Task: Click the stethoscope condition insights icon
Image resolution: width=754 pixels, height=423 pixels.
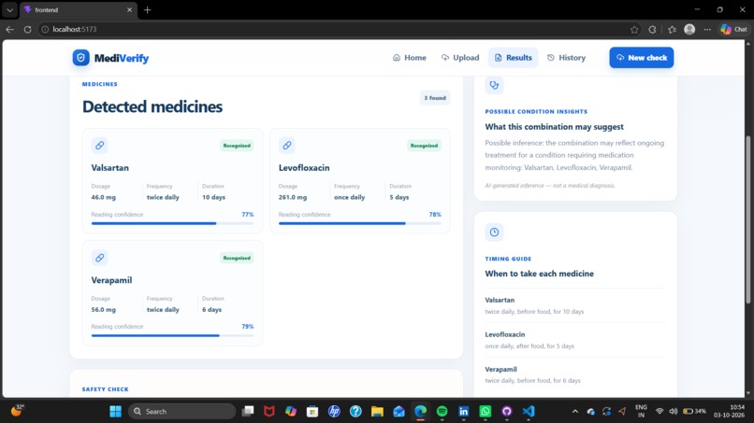Action: pyautogui.click(x=494, y=85)
